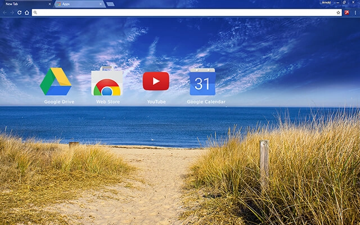Screen dimensions: 360x225
Task: Click the Google Drive label
Action: point(59,102)
